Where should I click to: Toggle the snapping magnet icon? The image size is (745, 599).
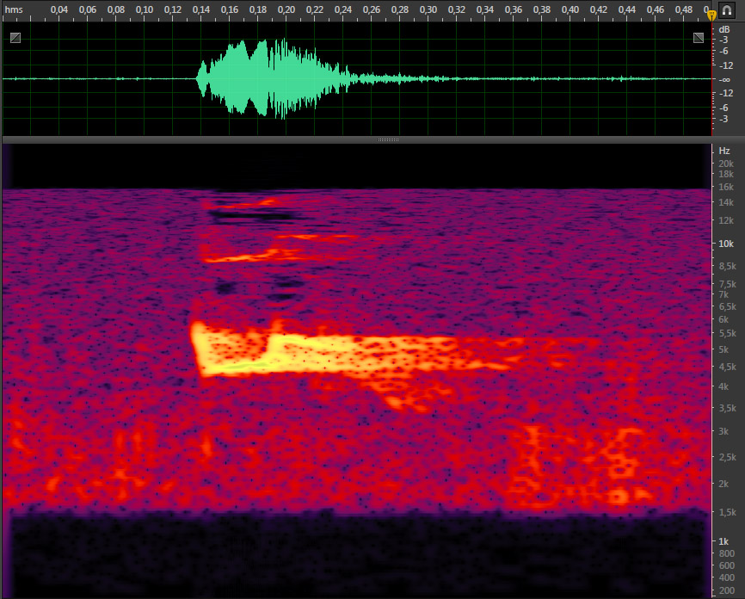pos(727,10)
